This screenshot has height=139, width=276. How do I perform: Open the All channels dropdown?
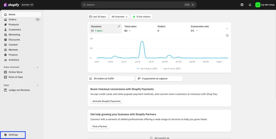click(119, 17)
